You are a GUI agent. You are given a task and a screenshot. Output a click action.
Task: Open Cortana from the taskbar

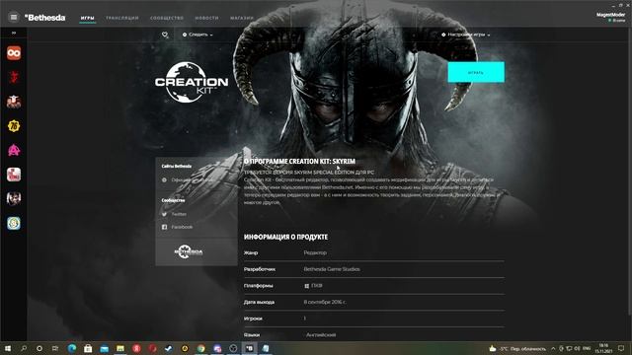pos(39,348)
